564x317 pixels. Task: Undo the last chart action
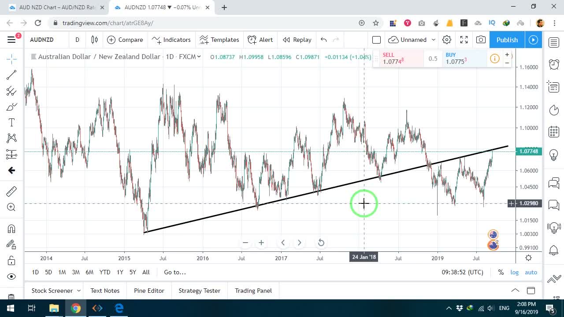pos(324,40)
